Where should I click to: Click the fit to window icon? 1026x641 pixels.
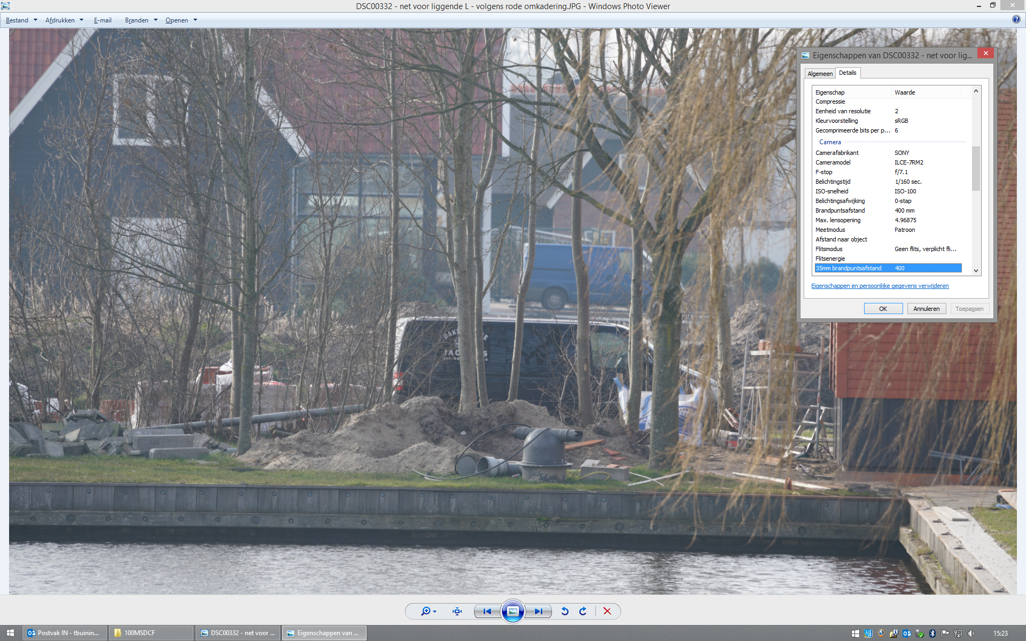[x=457, y=611]
